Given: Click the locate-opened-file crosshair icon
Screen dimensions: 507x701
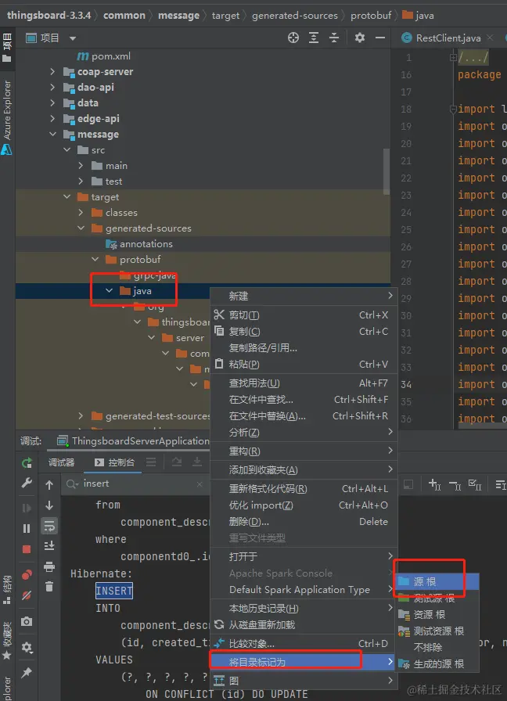Looking at the screenshot, I should (293, 38).
